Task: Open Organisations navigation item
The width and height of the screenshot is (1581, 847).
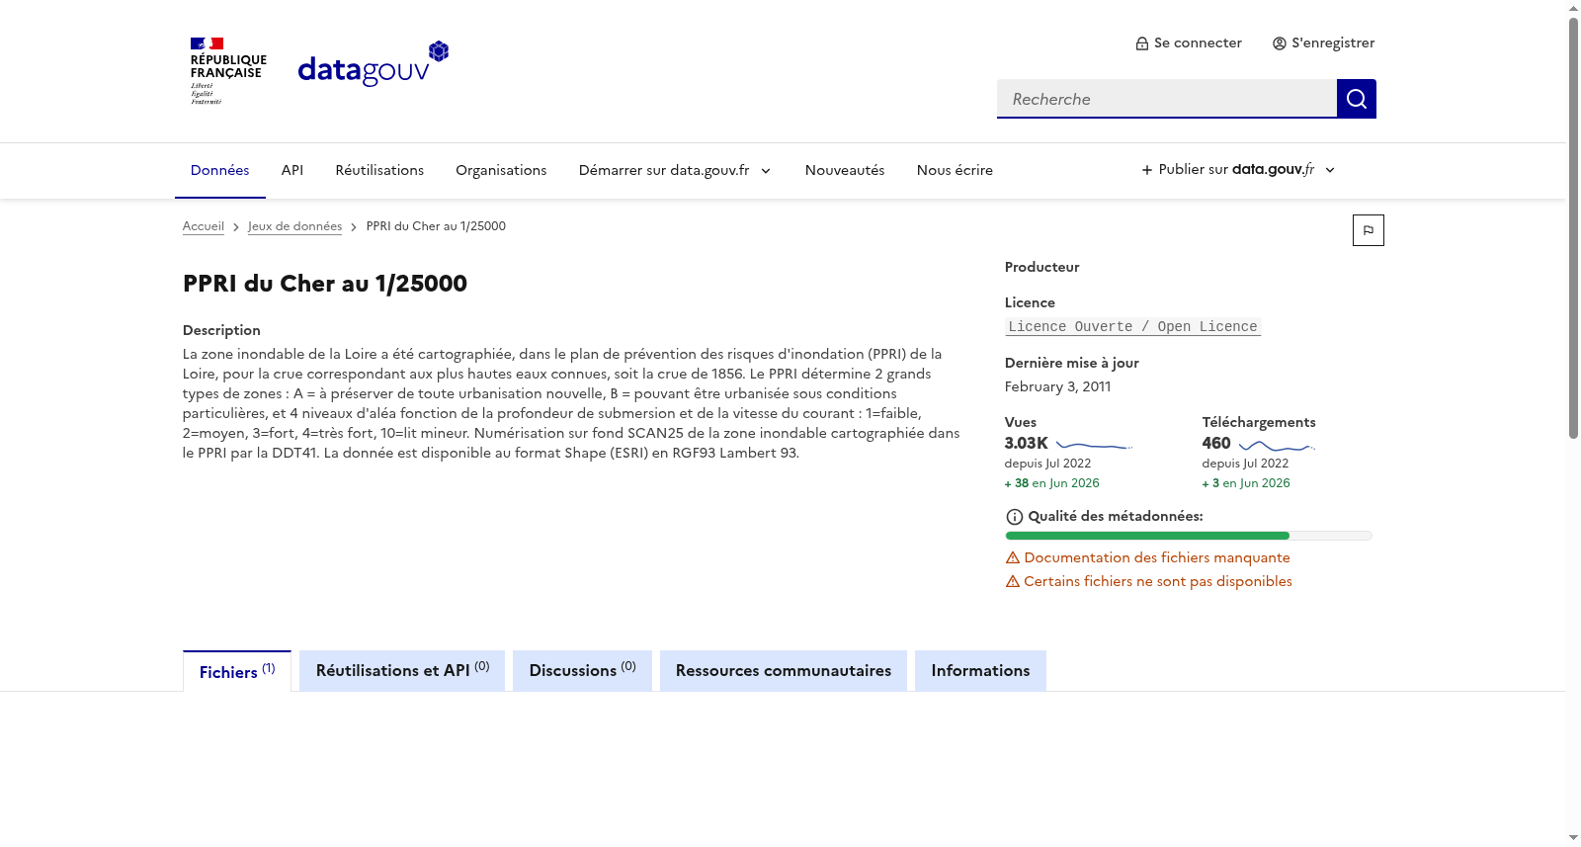Action: (501, 170)
